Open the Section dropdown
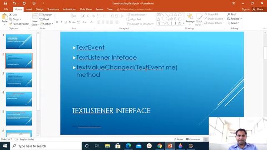The width and height of the screenshot is (267, 150). [x=46, y=24]
